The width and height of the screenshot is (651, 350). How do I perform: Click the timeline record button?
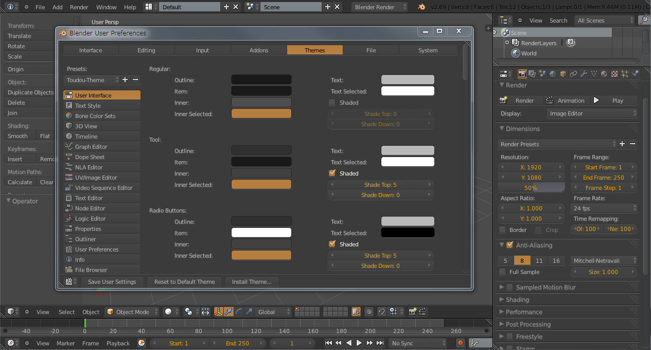click(461, 343)
